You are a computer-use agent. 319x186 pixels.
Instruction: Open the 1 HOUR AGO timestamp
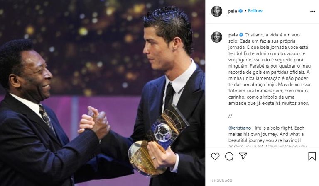click(221, 181)
